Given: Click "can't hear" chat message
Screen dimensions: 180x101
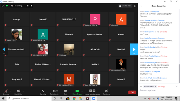Looking at the screenshot, I should point(144,34).
